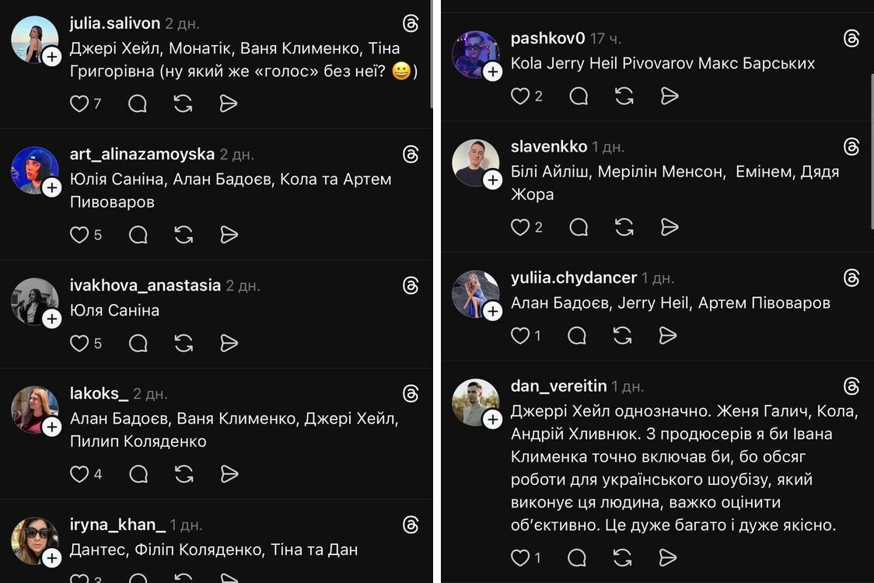This screenshot has height=583, width=874.
Task: Open the repost icon under yuliia.chydancer's comment
Action: click(x=622, y=335)
